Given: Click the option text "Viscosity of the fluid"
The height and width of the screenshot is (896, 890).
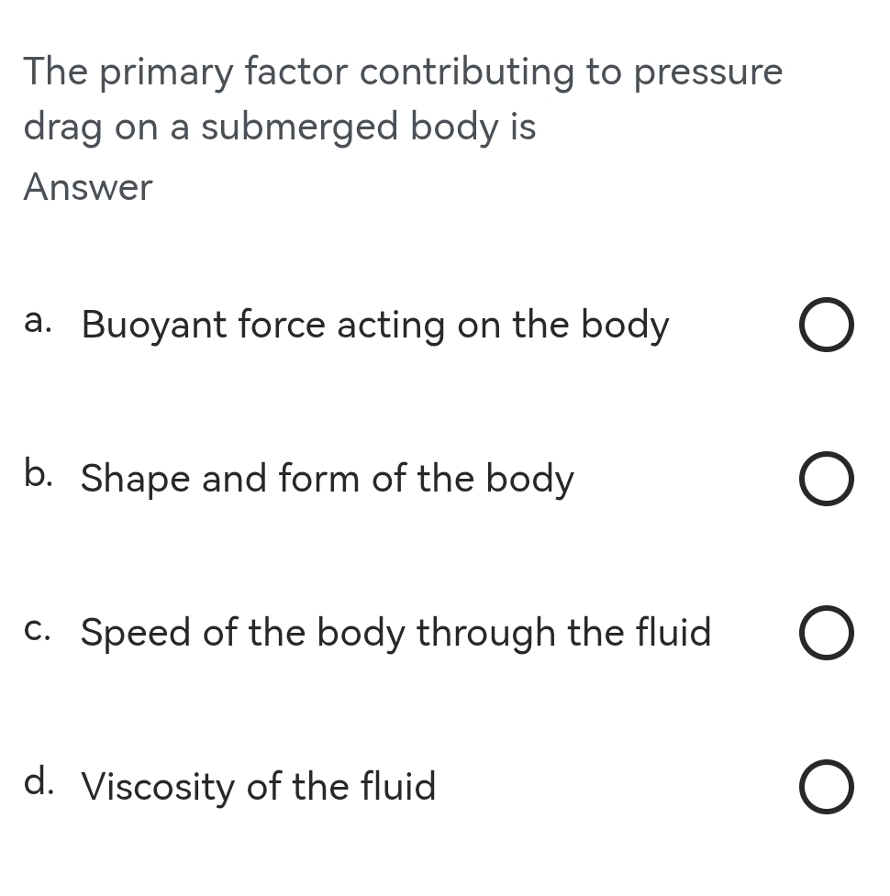Looking at the screenshot, I should click(x=258, y=787).
